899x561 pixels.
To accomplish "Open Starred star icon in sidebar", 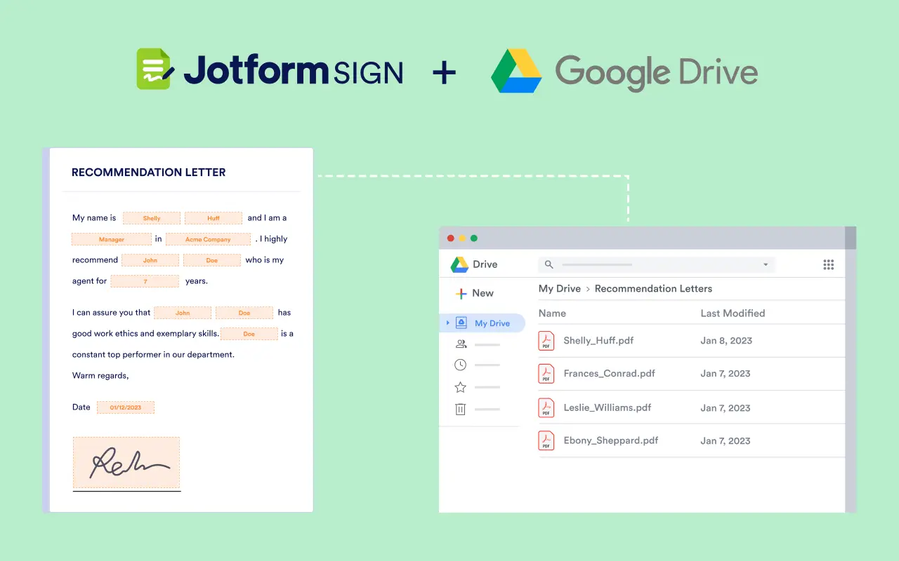I will coord(460,387).
